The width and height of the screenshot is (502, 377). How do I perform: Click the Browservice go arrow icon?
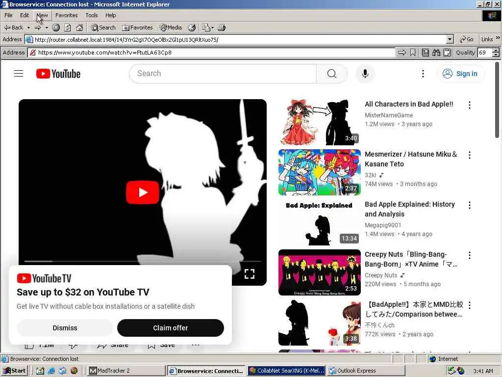402,53
